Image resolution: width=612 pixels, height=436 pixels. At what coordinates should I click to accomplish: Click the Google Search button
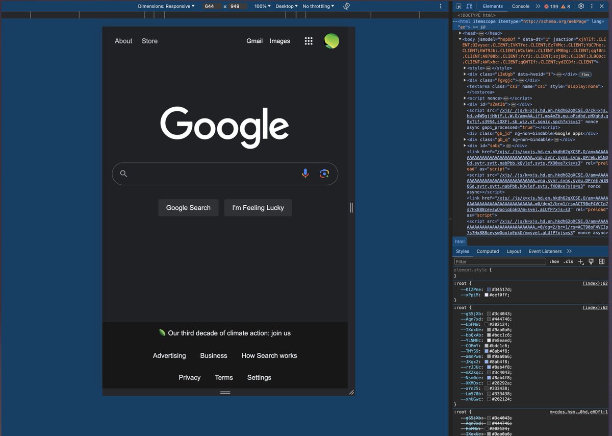click(188, 208)
